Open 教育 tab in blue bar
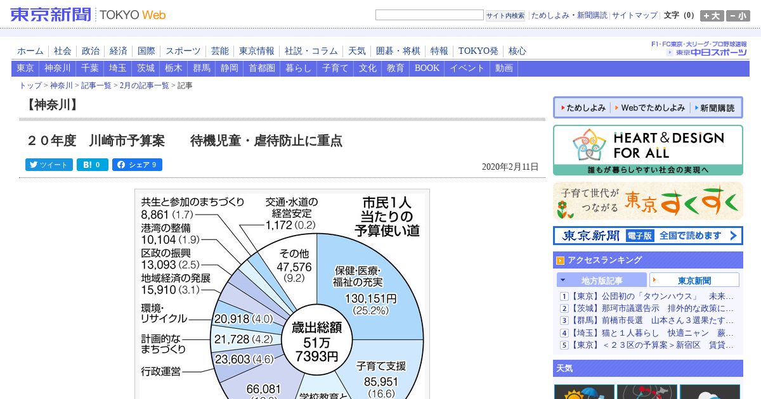 click(x=396, y=68)
